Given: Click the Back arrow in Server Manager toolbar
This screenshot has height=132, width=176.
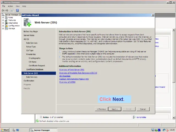Looking at the screenshot, I should point(3,10).
